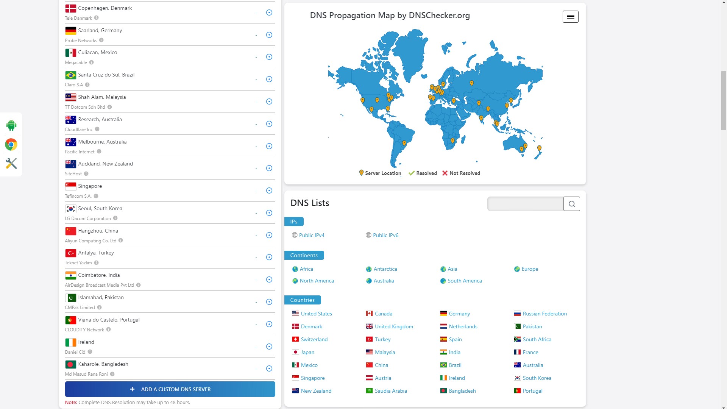Viewport: 727px width, 409px height.
Task: Click the Ireland row target icon
Action: pos(269,347)
